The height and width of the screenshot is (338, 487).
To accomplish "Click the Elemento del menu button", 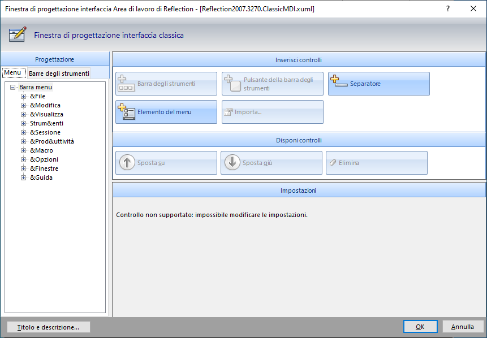I will pos(166,112).
